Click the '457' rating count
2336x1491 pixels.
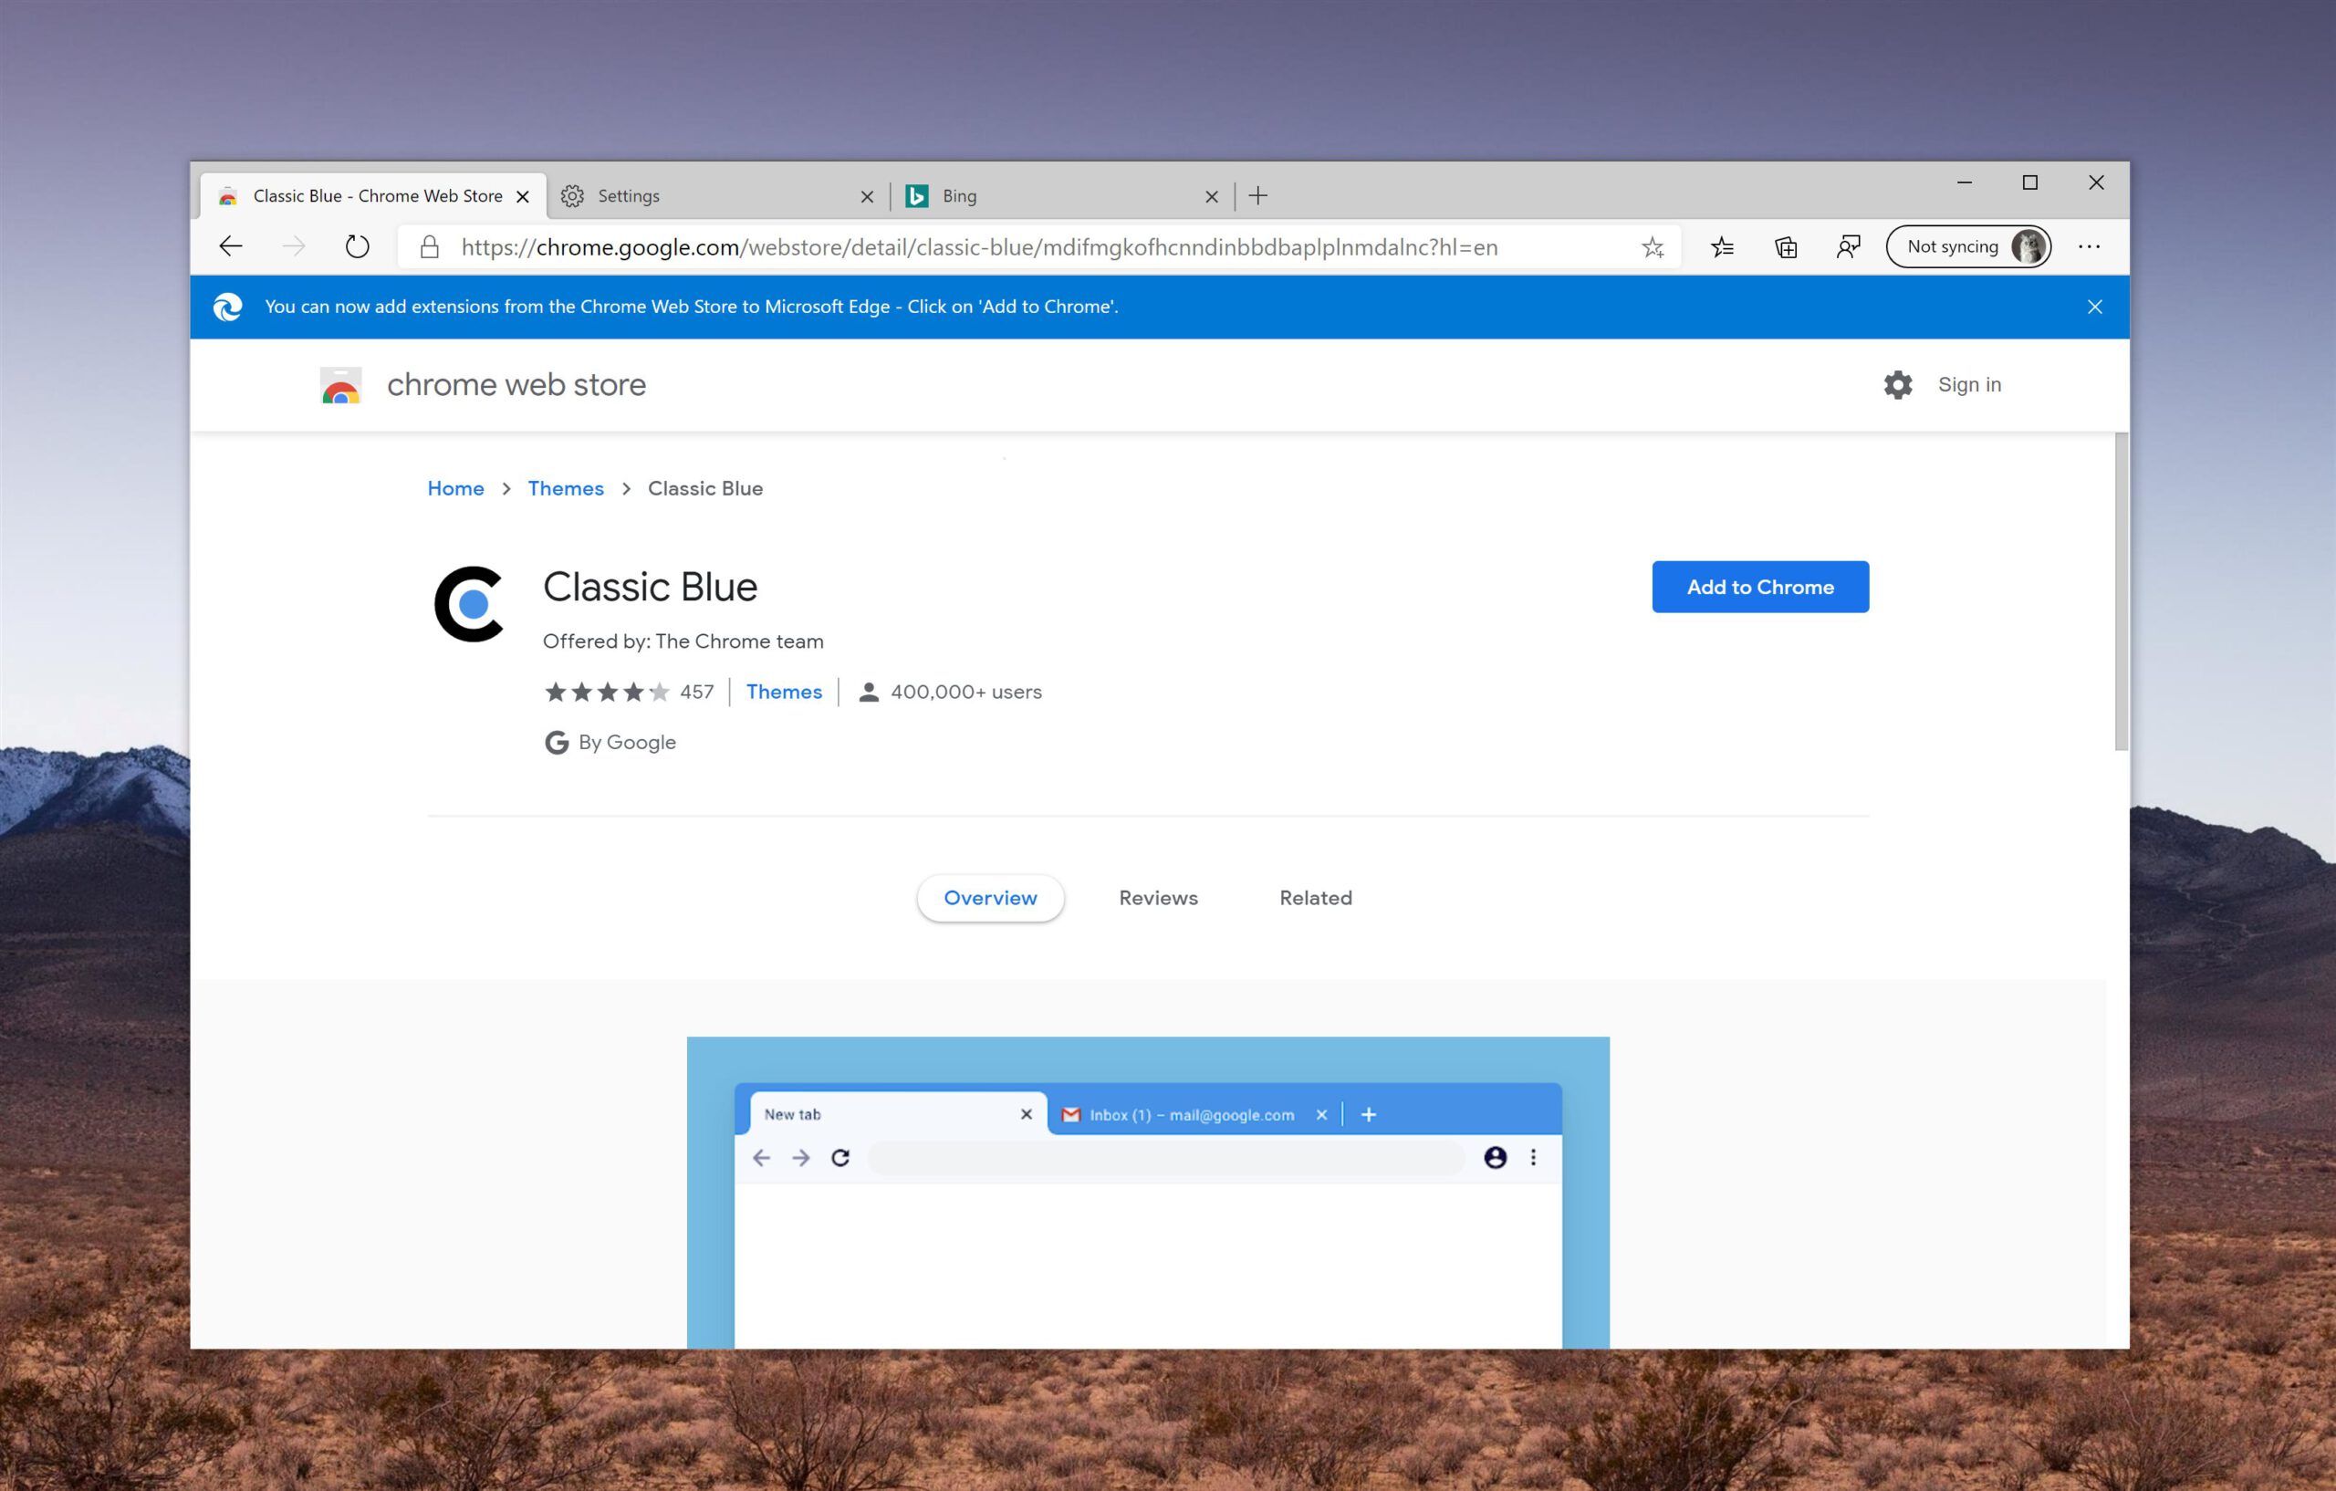pyautogui.click(x=696, y=692)
